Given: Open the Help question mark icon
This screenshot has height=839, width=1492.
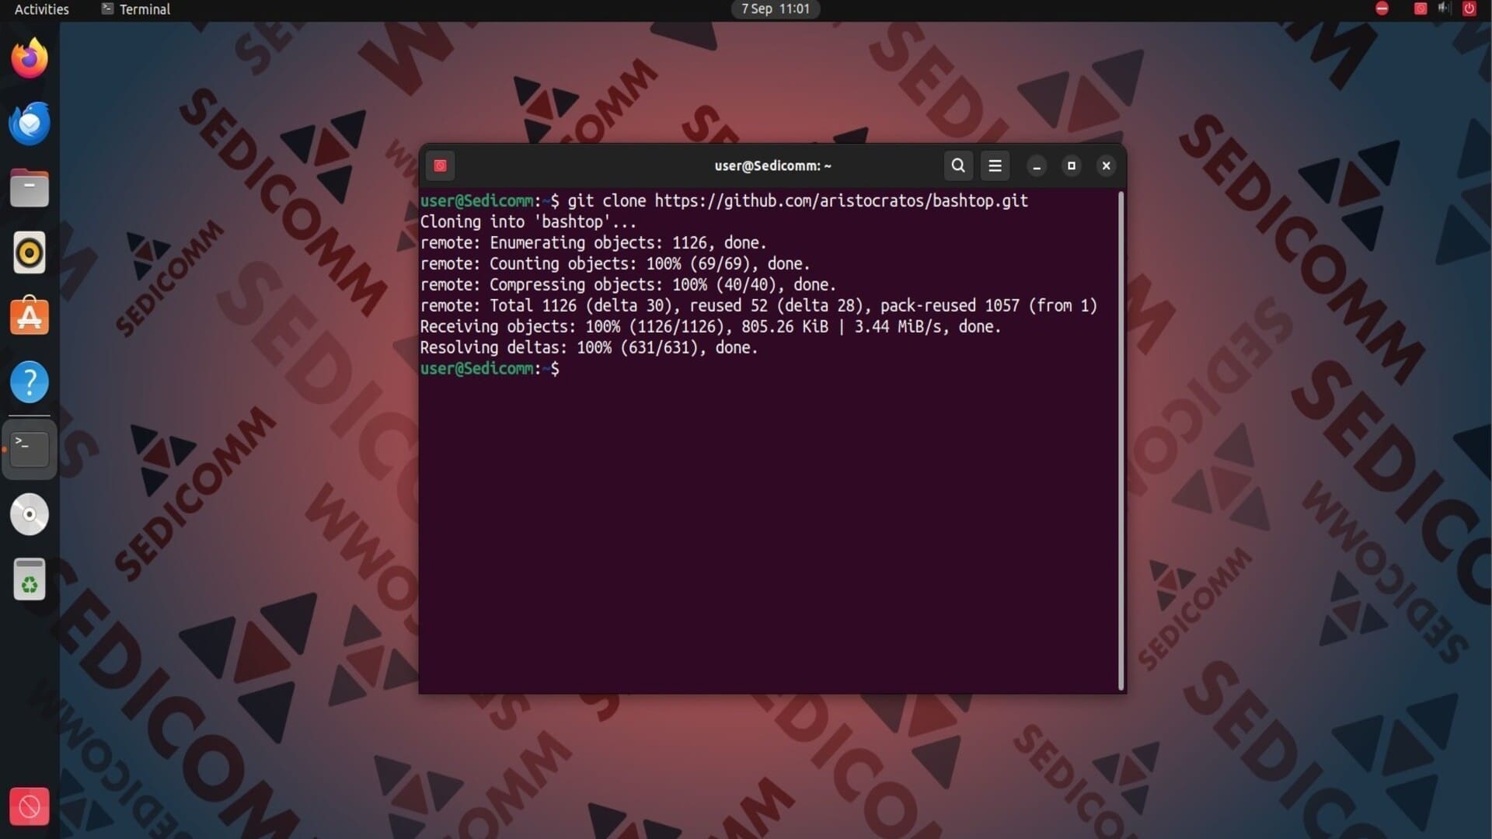Looking at the screenshot, I should coord(30,382).
